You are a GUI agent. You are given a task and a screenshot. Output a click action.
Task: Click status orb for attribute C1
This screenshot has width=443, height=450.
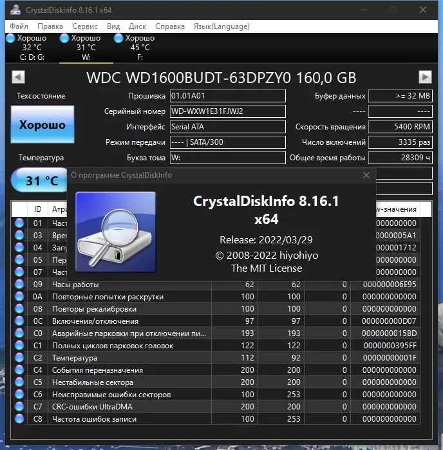(x=19, y=345)
